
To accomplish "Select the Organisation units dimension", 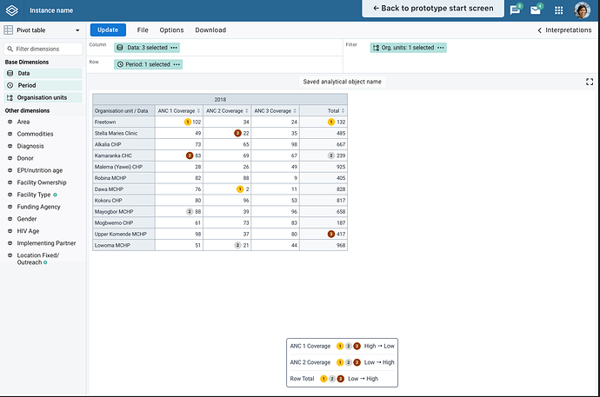I will coord(42,97).
